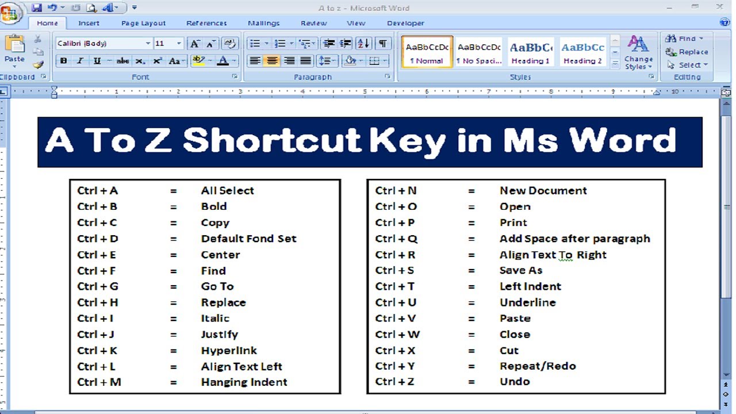Increase indent of the paragraph

(345, 43)
